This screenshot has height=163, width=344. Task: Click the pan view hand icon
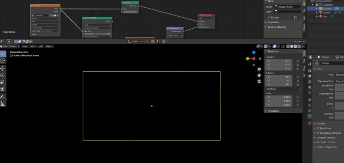pyautogui.click(x=259, y=75)
